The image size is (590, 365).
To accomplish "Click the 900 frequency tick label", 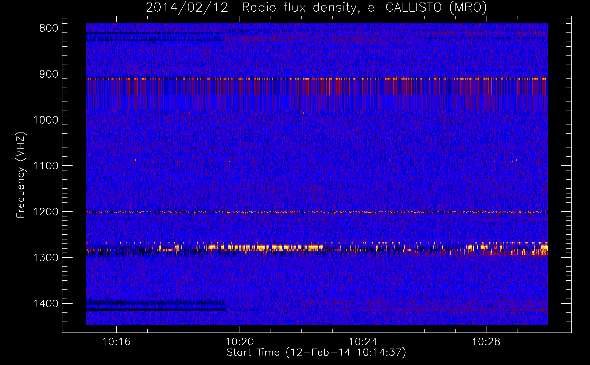I will point(49,74).
